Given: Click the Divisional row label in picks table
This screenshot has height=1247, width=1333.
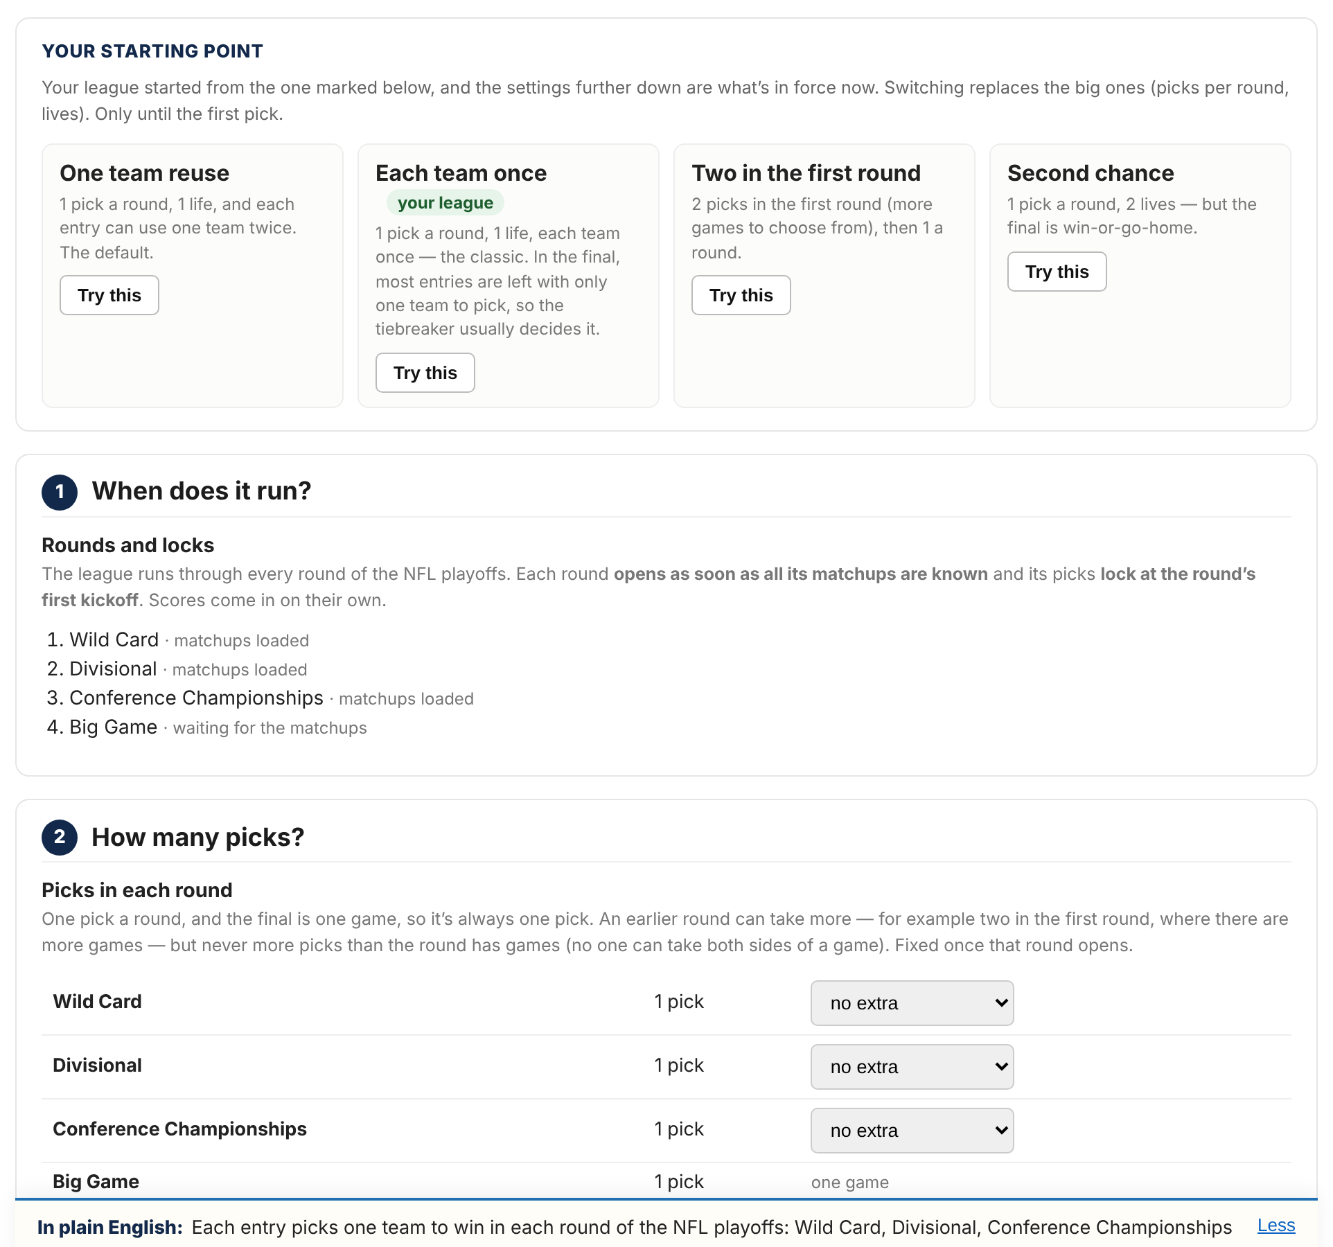Looking at the screenshot, I should 98,1065.
